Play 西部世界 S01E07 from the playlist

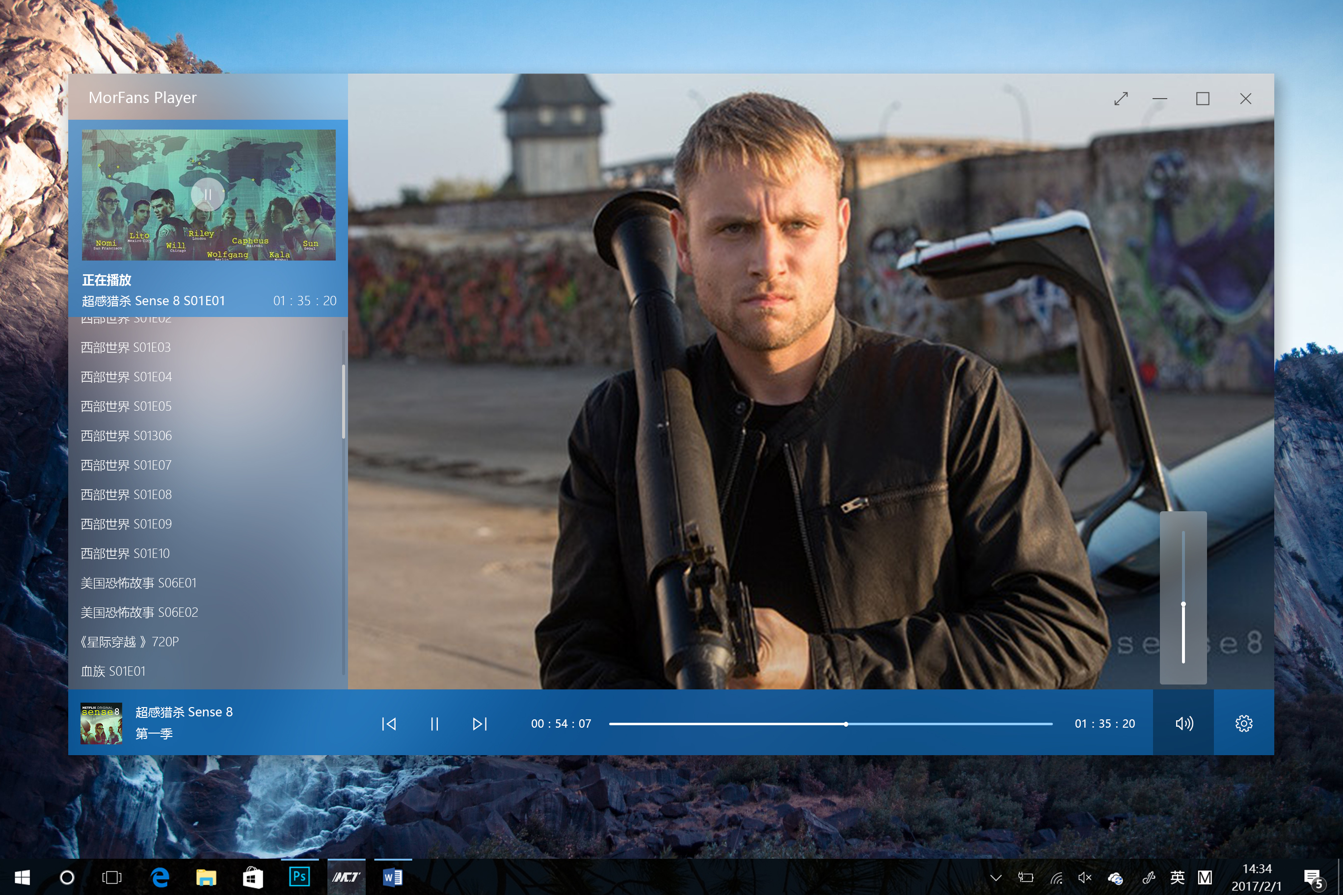coord(126,465)
